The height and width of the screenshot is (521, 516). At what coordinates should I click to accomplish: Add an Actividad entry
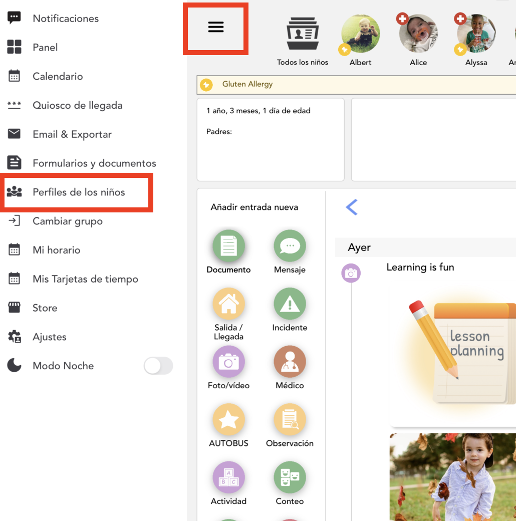coord(228,477)
